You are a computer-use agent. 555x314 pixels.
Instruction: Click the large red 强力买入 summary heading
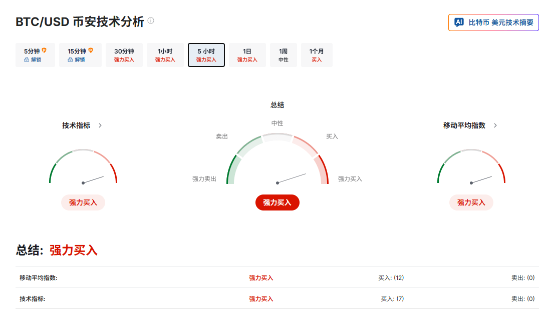pyautogui.click(x=74, y=250)
